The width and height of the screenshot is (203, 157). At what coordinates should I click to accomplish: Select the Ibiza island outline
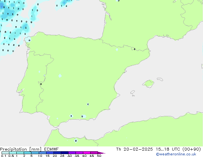tap(133, 92)
